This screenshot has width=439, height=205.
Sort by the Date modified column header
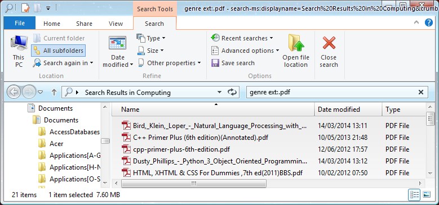click(x=348, y=110)
